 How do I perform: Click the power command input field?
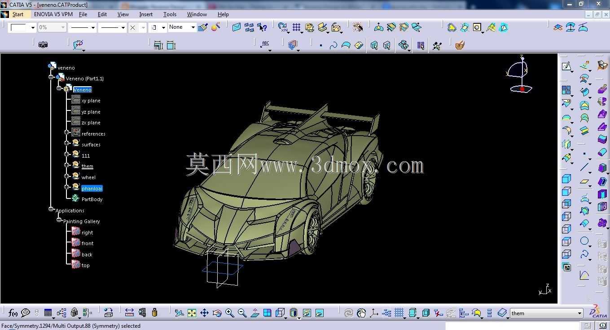[x=512, y=326]
